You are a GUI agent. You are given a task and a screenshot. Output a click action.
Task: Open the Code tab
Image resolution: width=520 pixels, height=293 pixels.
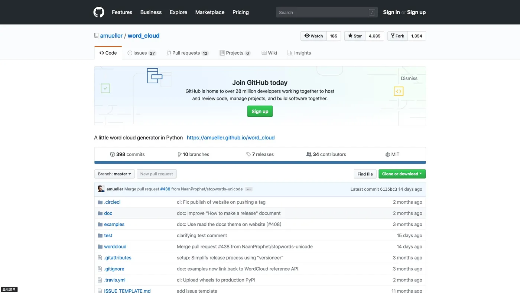108,53
